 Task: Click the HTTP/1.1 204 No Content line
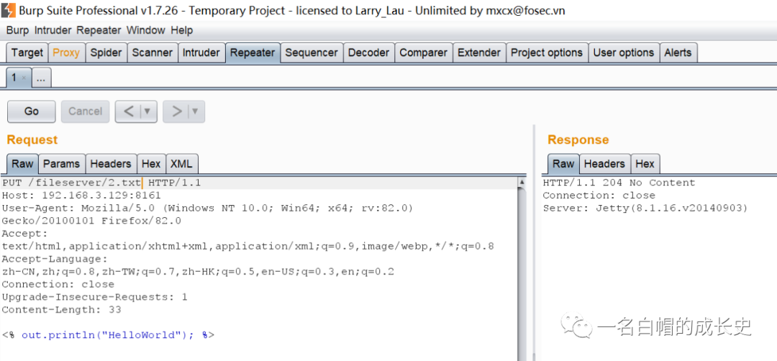click(619, 183)
